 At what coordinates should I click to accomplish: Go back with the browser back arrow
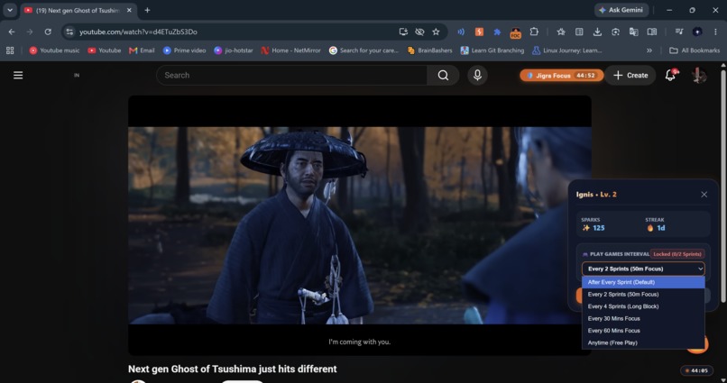coord(12,32)
